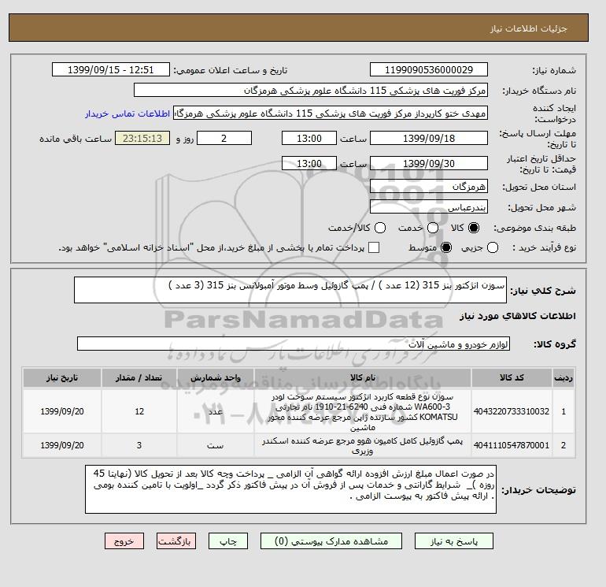The image size is (606, 587).
Task: Click the ردیف column header
Action: point(564,377)
